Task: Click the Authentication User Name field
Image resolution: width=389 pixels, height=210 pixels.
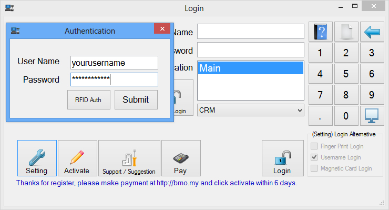Action: point(114,63)
